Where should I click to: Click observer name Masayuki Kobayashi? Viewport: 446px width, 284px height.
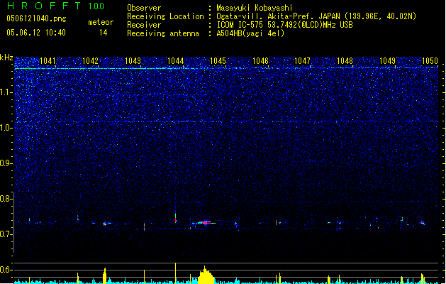click(255, 8)
